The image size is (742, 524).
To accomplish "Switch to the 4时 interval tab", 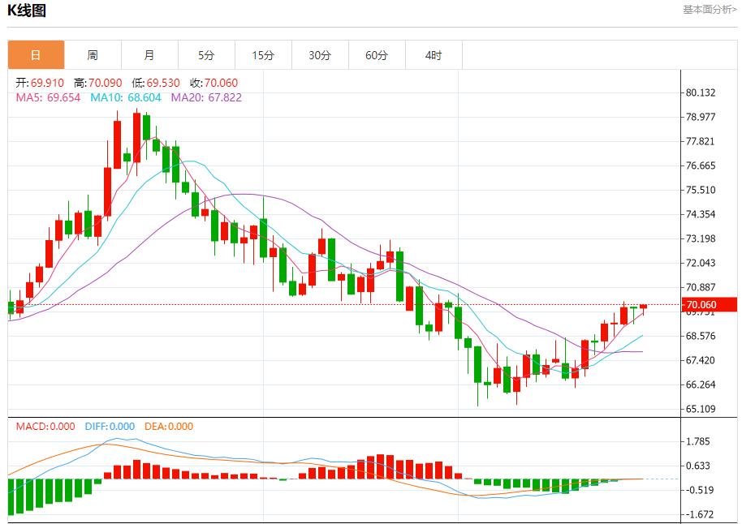I will pos(434,55).
